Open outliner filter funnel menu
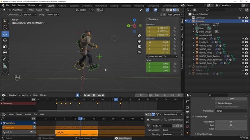 pos(240,10)
